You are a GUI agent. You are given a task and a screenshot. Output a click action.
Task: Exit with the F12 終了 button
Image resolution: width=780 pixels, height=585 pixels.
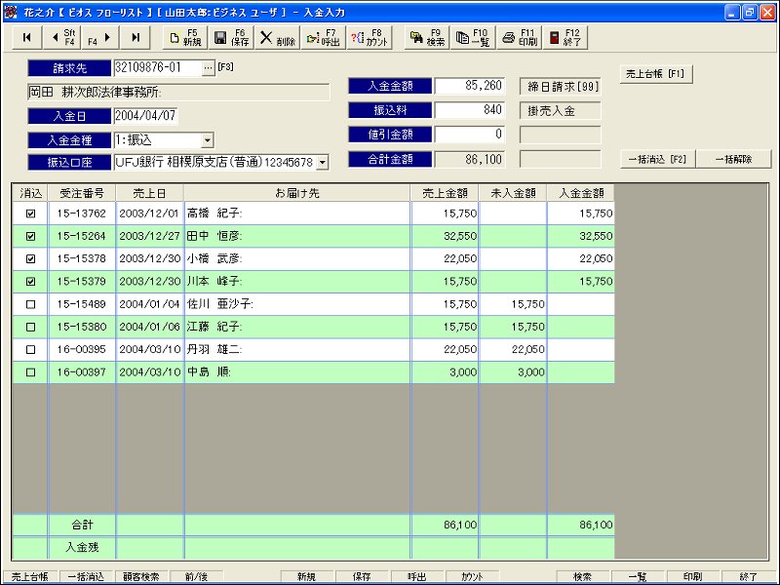coord(565,38)
